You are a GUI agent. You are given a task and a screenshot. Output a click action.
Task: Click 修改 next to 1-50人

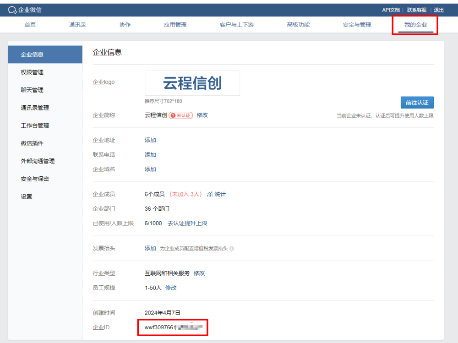point(171,288)
